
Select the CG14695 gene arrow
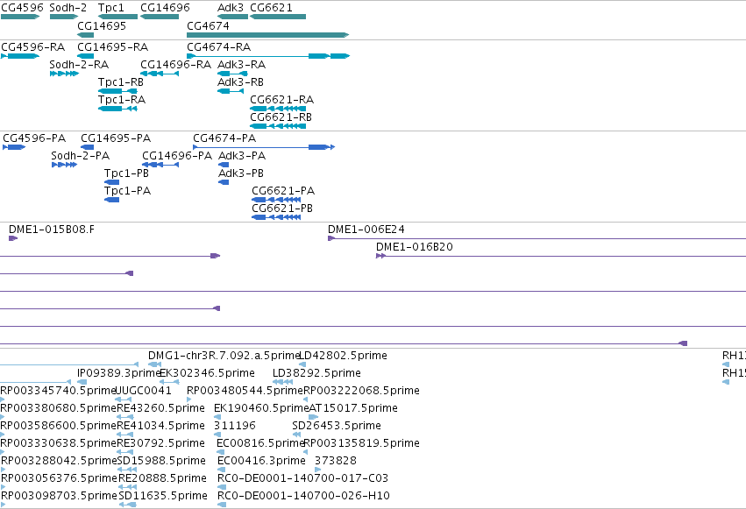85,35
